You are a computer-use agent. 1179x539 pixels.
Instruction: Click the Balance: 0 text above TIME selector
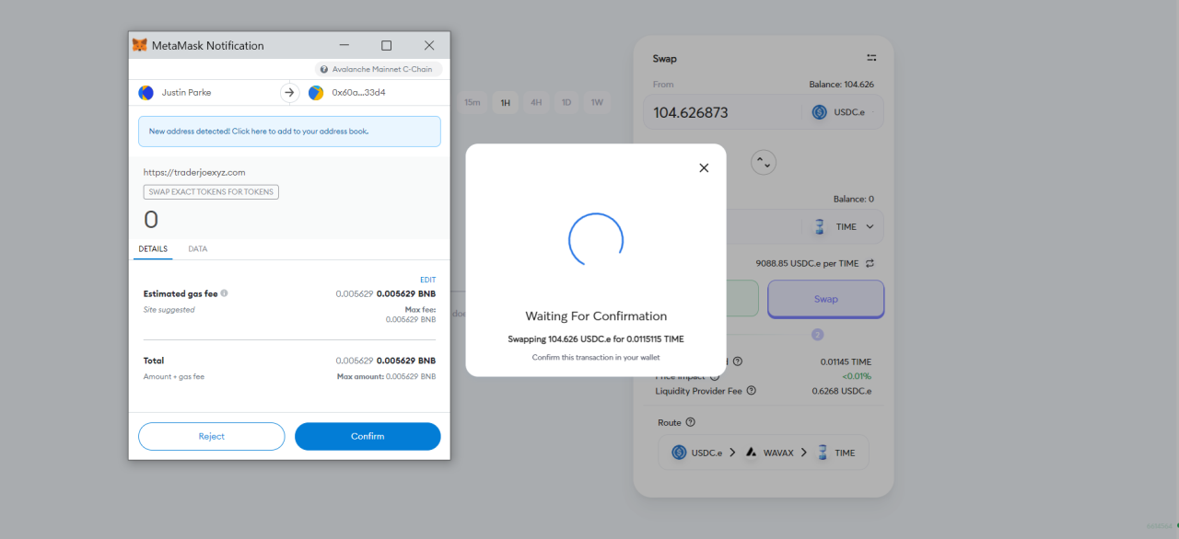coord(854,199)
